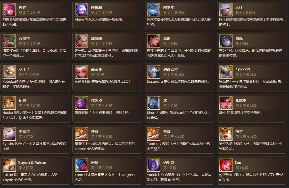Viewport: 289px width, 188px height.
Task: Click the 辛德拉 portrait thumbnail
Action: pyautogui.click(x=9, y=134)
